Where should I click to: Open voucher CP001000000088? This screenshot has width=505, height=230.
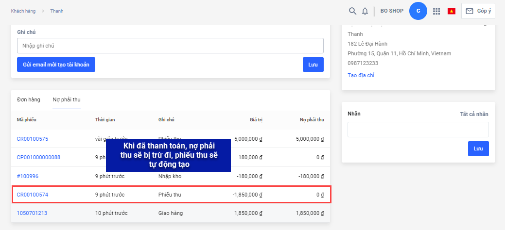click(38, 157)
